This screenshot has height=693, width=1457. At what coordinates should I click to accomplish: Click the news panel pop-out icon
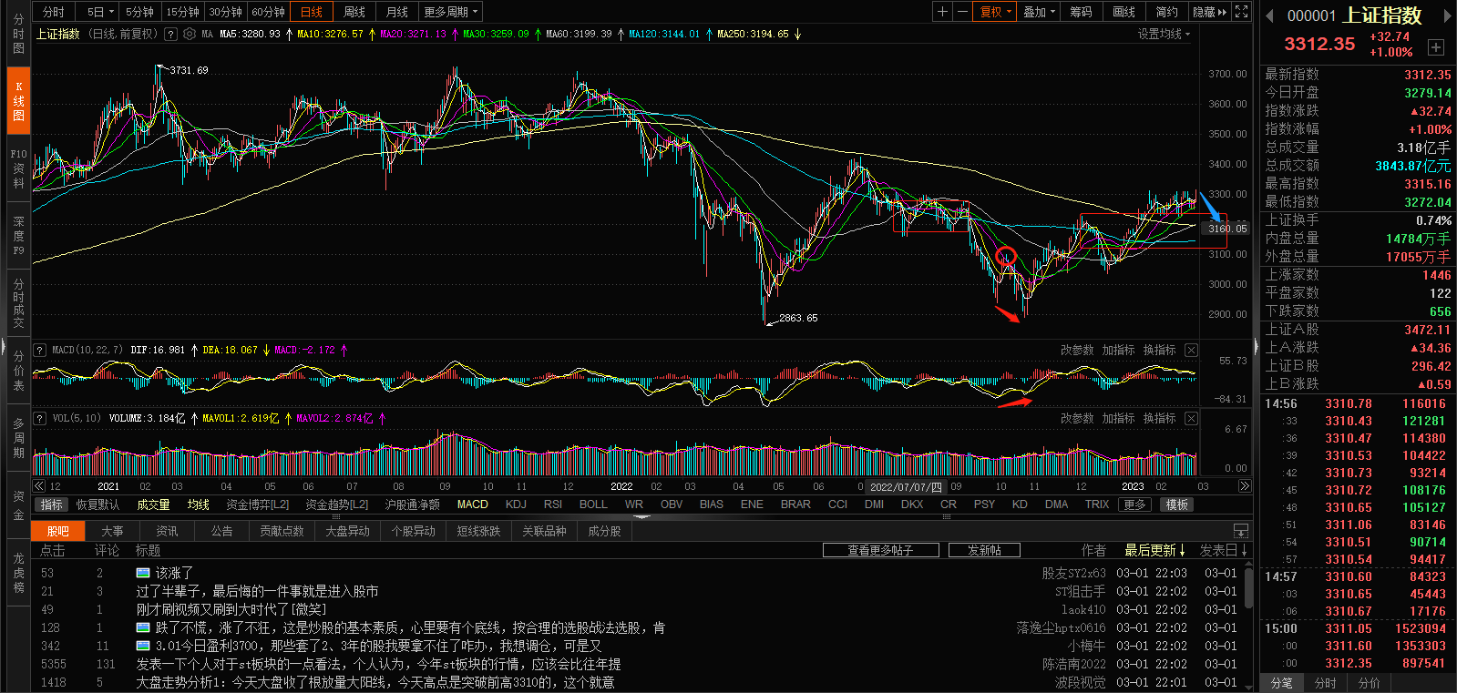tap(1240, 531)
